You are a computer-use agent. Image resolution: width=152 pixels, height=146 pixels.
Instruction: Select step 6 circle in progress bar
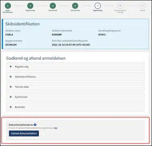coord(120,6)
